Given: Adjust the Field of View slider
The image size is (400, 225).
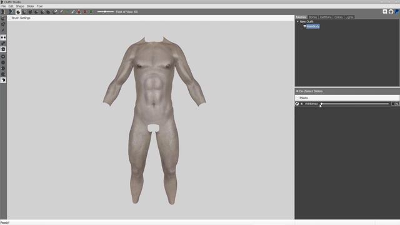Looking at the screenshot, I should [x=106, y=12].
